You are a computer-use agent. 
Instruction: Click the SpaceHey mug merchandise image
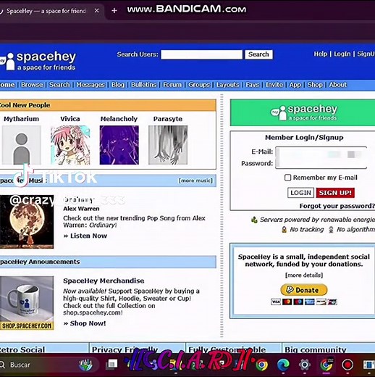point(27,303)
